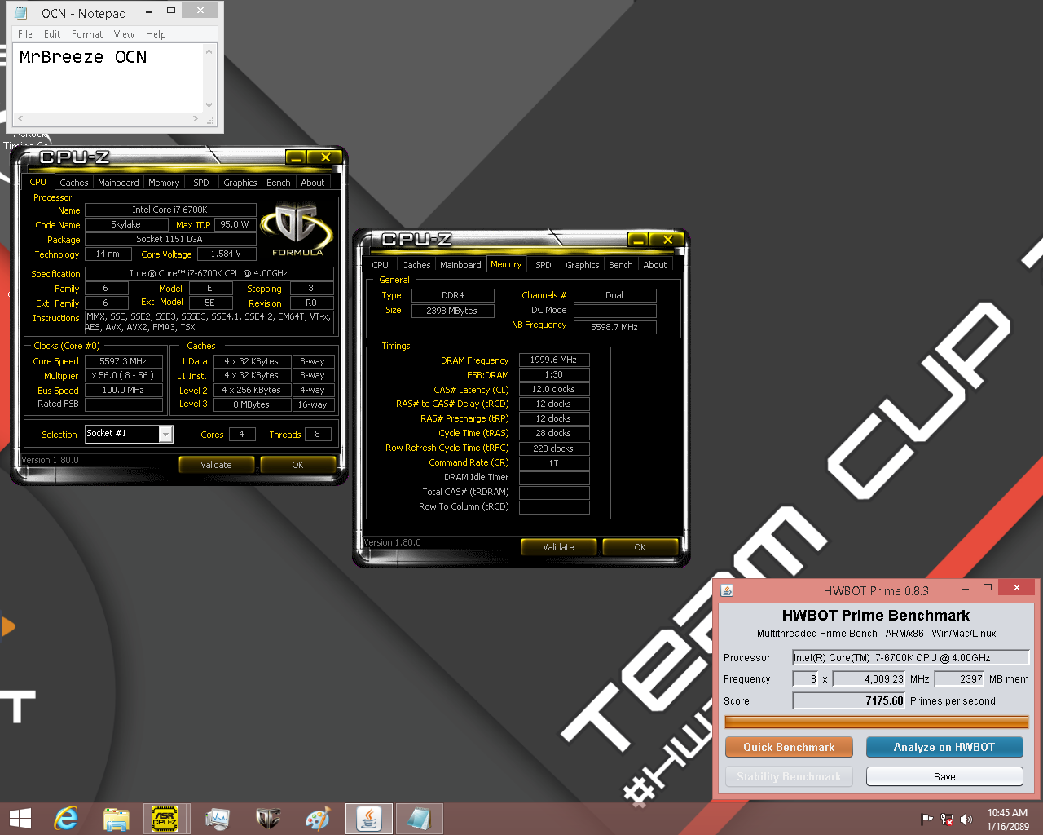The image size is (1043, 835).
Task: Open the Action Center flag tray icon
Action: (926, 820)
